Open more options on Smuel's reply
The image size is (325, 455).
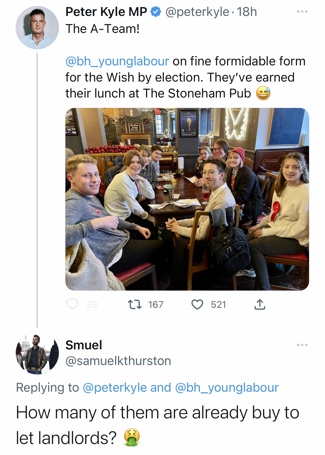tap(302, 345)
